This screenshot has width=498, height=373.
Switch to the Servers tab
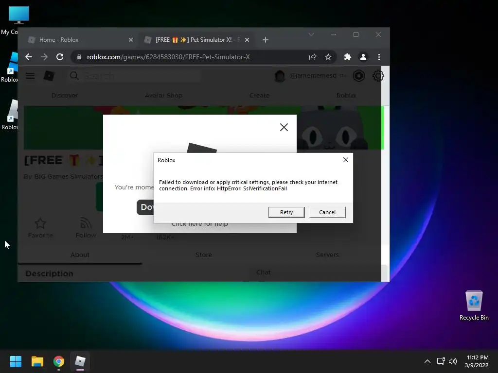pyautogui.click(x=327, y=254)
